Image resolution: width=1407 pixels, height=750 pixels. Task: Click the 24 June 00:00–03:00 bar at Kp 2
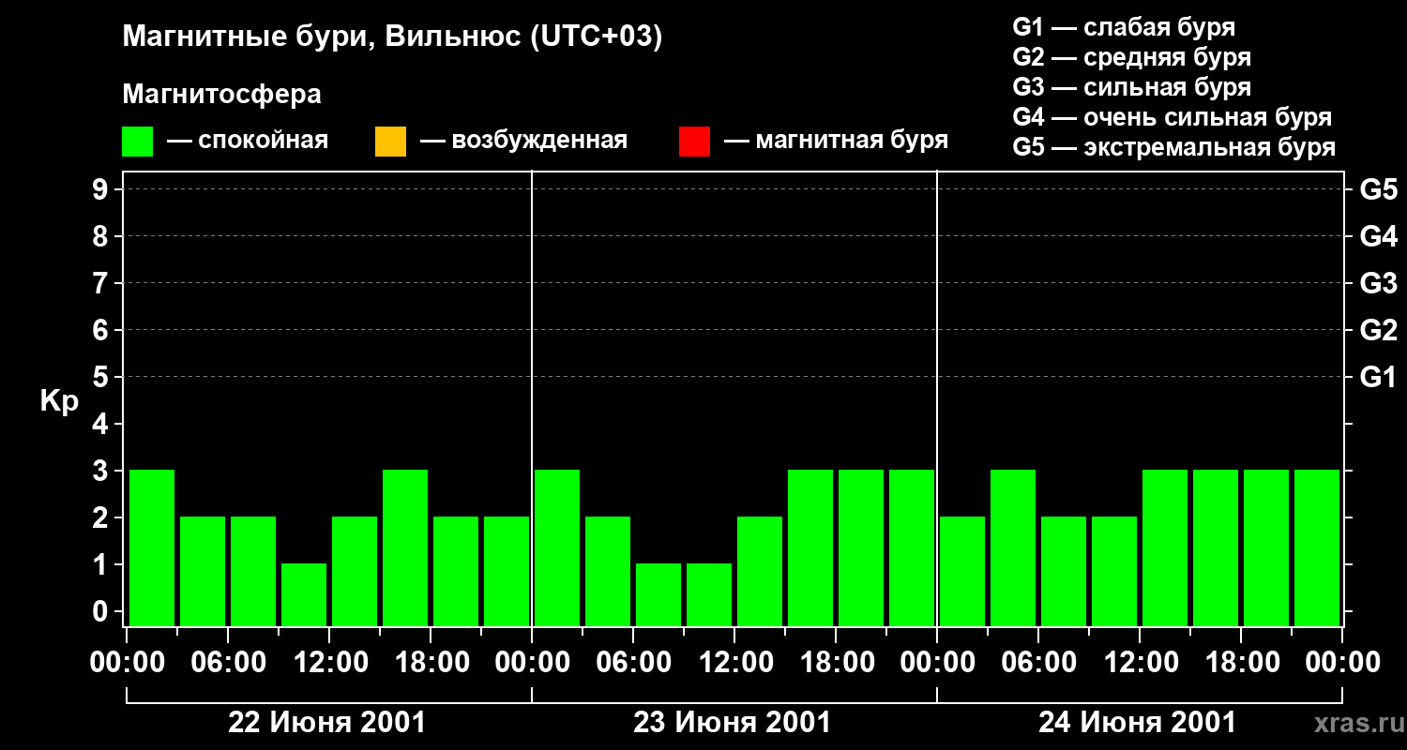(x=962, y=571)
